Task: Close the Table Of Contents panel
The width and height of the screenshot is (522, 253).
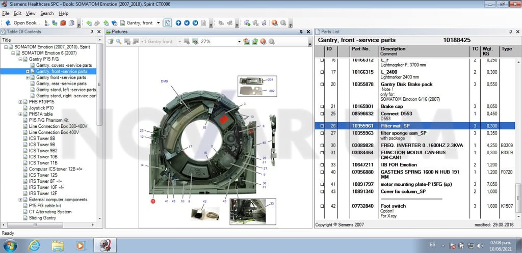Action: pyautogui.click(x=99, y=32)
